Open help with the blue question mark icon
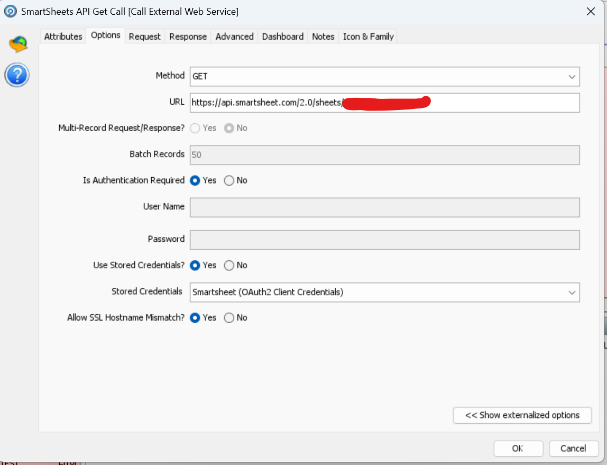Image resolution: width=607 pixels, height=465 pixels. coord(17,75)
